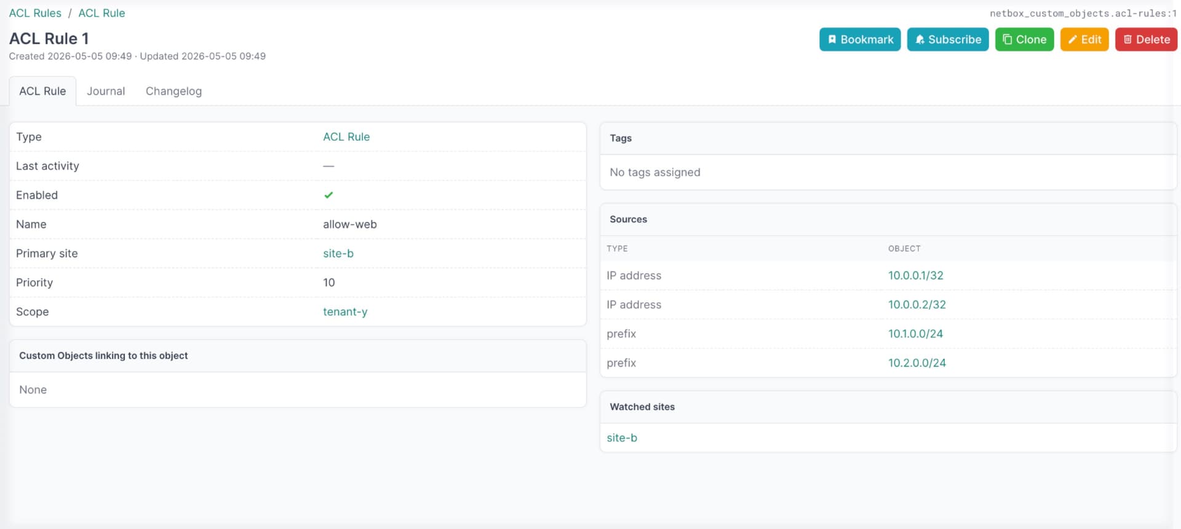Click the netbox_custom_objects.acl-rules:1 identifier
The width and height of the screenshot is (1181, 529).
click(x=1083, y=13)
